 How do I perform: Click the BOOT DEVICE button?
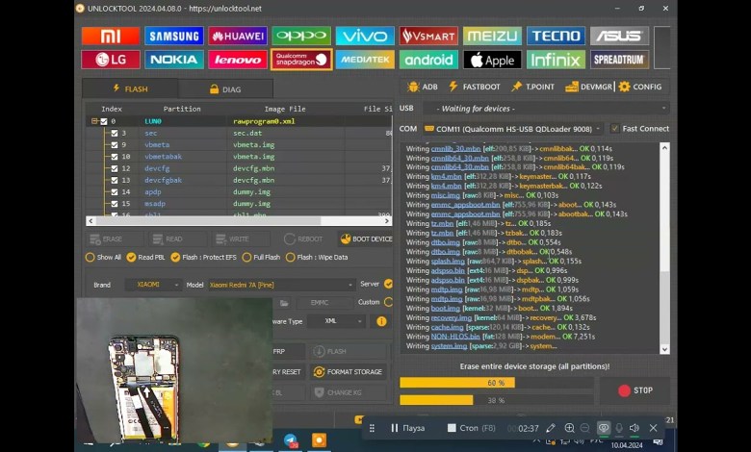click(x=366, y=239)
